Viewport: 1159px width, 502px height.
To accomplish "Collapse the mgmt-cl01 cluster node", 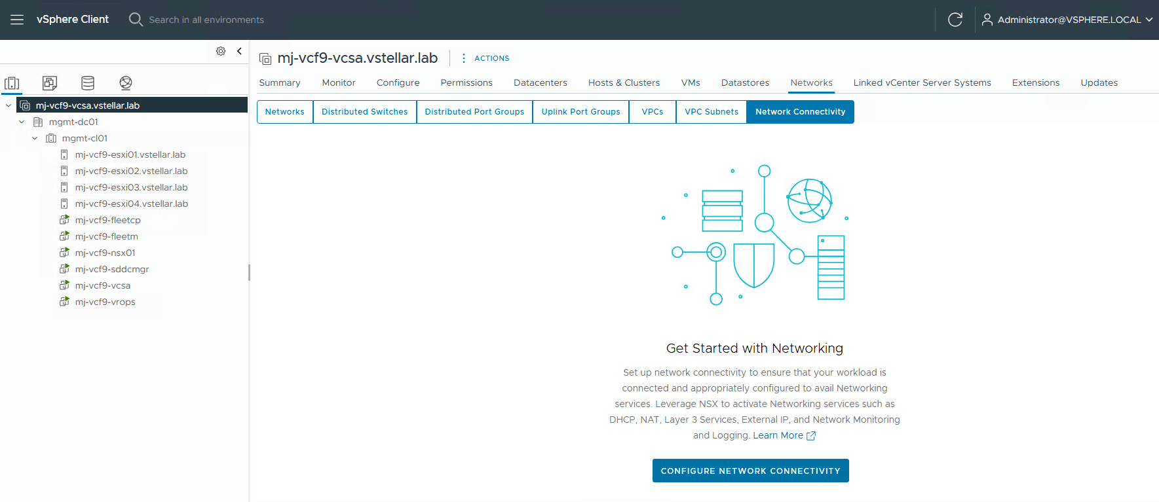I will click(x=35, y=138).
